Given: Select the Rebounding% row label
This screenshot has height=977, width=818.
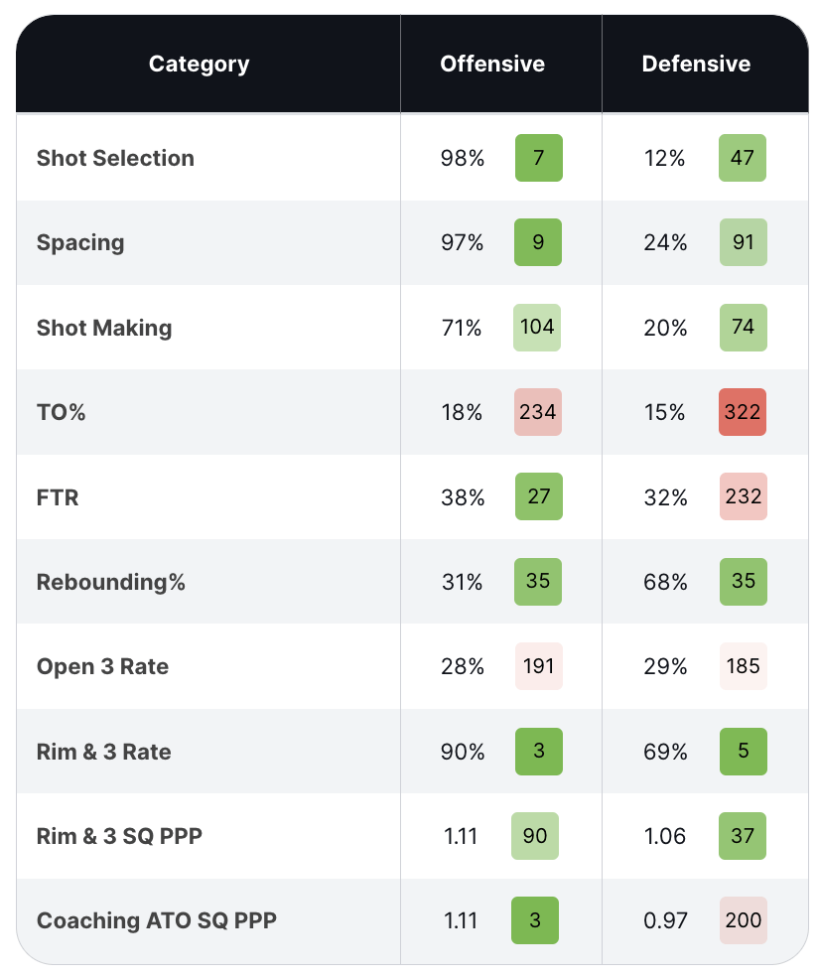Looking at the screenshot, I should tap(110, 582).
